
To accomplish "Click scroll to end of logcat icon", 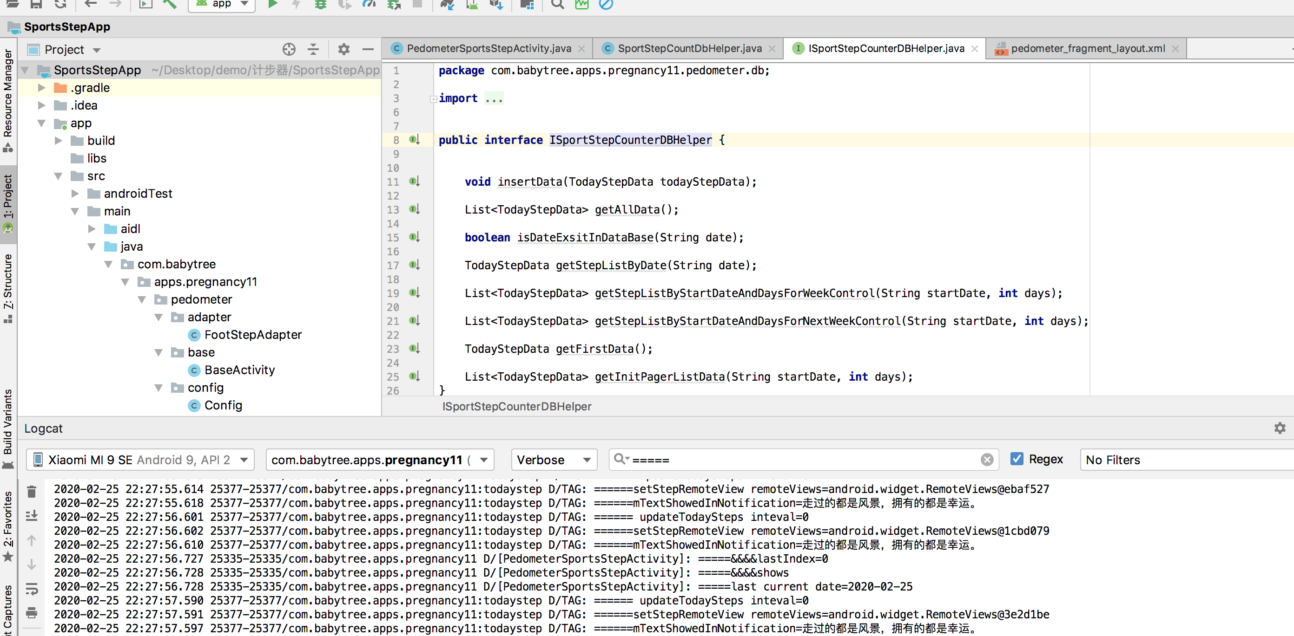I will 32,515.
